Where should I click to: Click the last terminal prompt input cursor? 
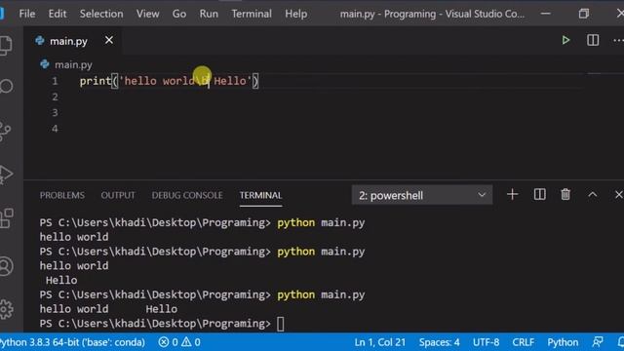(281, 324)
